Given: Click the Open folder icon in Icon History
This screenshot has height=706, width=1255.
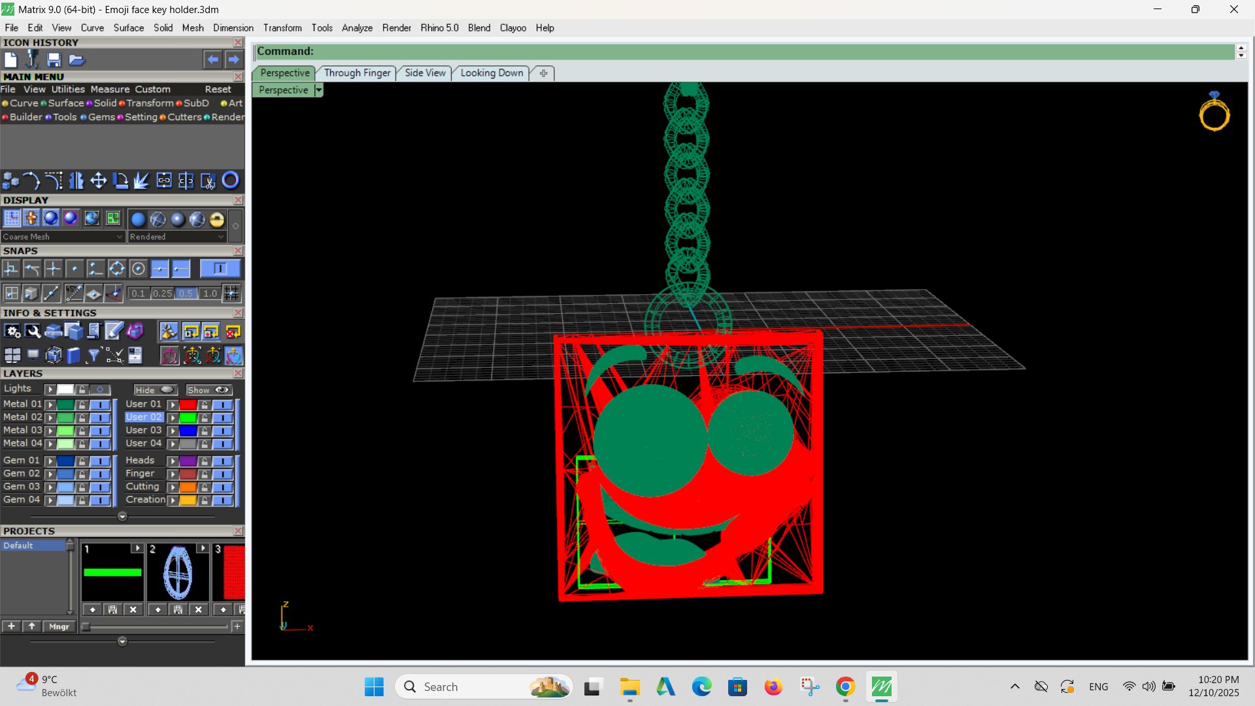Looking at the screenshot, I should 76,59.
